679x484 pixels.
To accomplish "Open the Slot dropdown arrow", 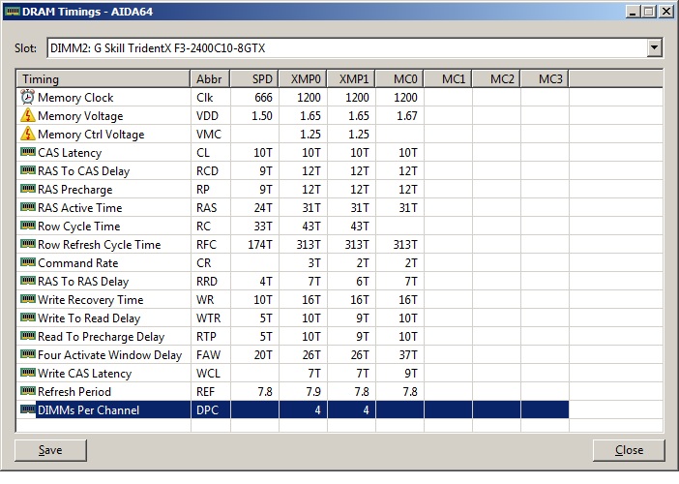I will (654, 47).
